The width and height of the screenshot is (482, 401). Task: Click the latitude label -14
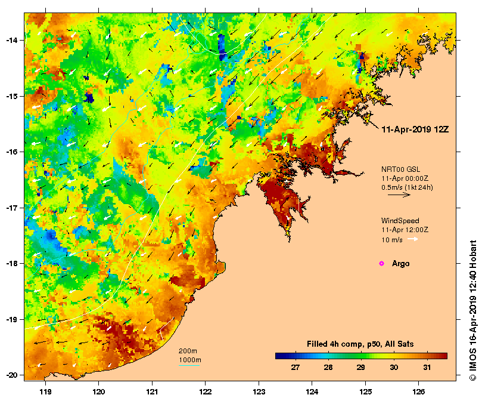[x=12, y=41]
